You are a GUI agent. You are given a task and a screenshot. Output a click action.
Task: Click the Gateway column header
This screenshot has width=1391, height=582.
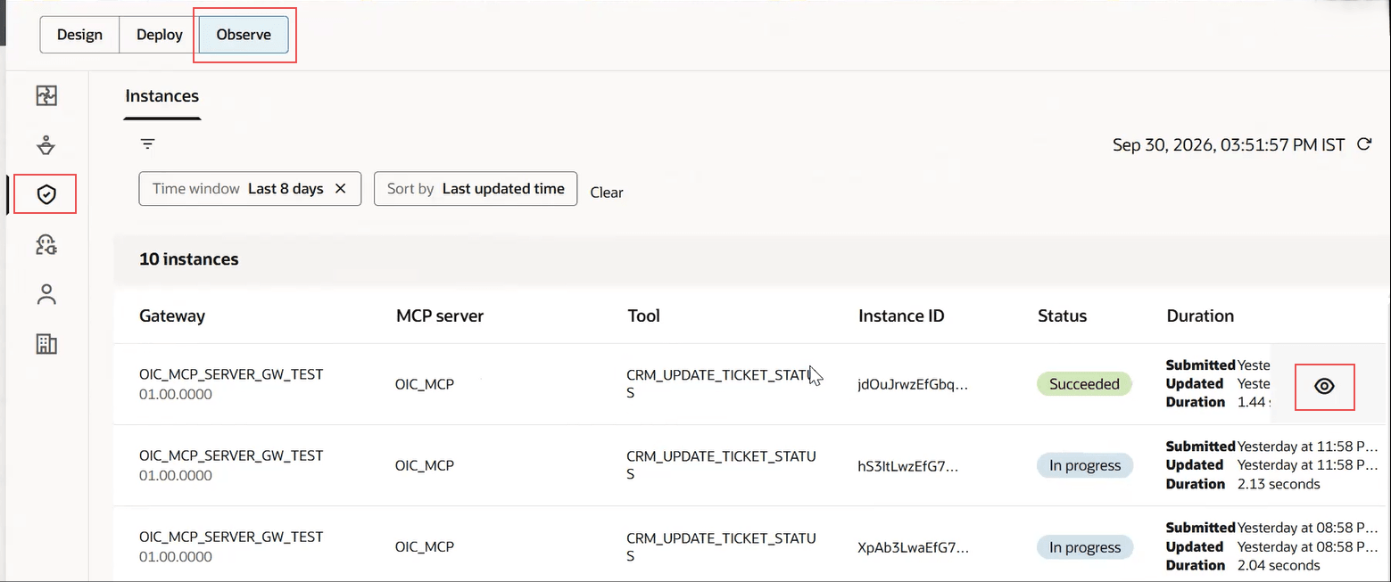[172, 316]
